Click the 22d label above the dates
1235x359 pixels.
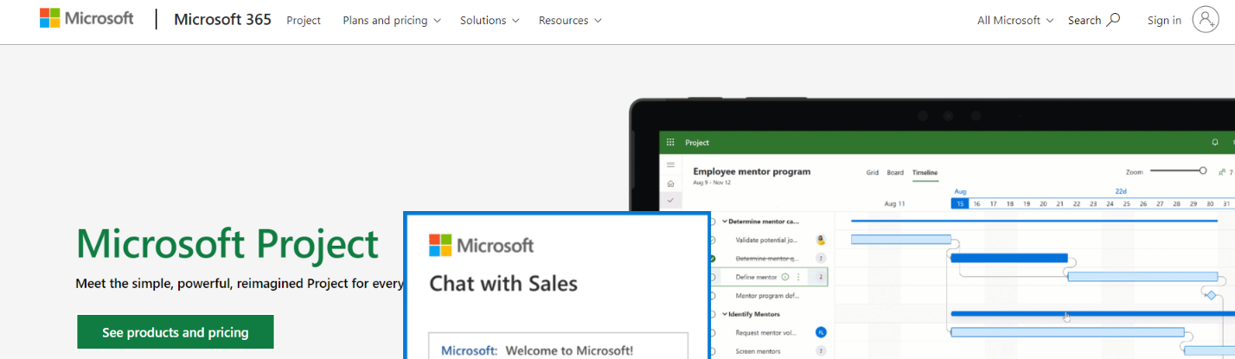[x=1120, y=191]
